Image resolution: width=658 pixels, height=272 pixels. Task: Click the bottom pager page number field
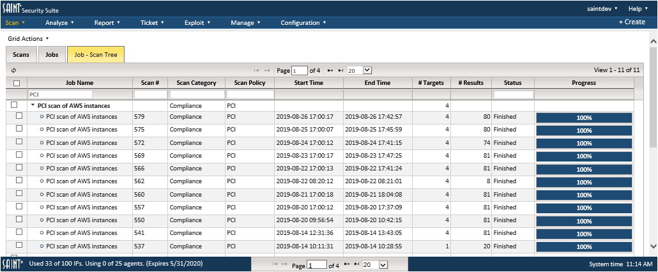point(317,264)
